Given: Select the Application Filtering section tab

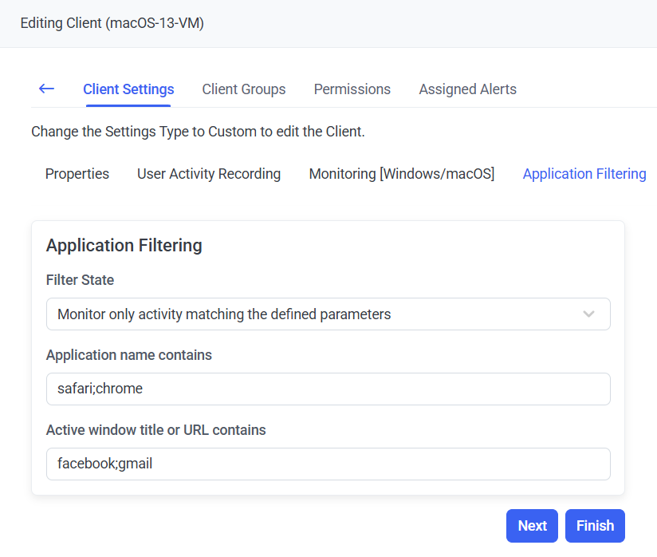Looking at the screenshot, I should click(x=584, y=174).
